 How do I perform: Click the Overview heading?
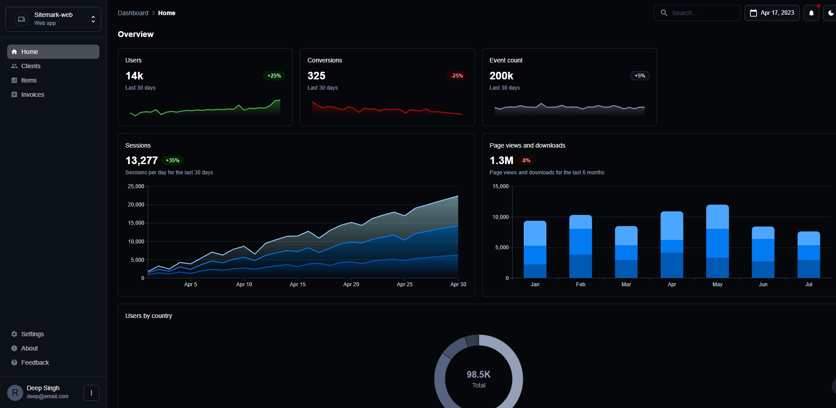pos(136,34)
